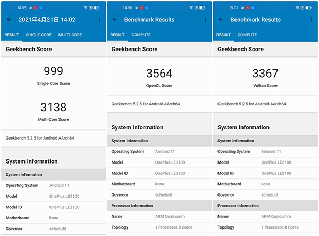Open COMPUTE tab on the Vulkan screen
The image size is (319, 236).
click(x=247, y=35)
